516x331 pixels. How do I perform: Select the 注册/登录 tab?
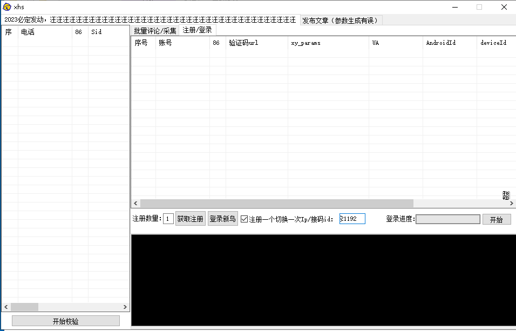point(197,30)
